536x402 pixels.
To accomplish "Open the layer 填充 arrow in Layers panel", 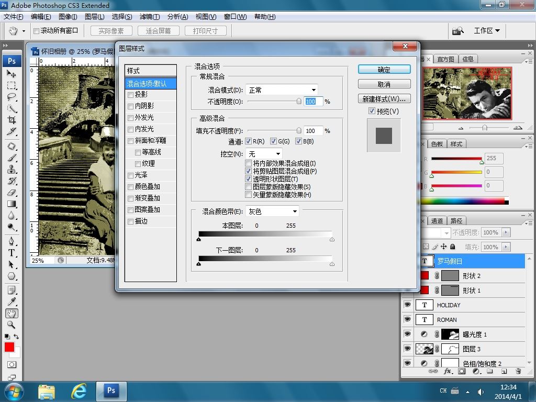I will (x=506, y=247).
